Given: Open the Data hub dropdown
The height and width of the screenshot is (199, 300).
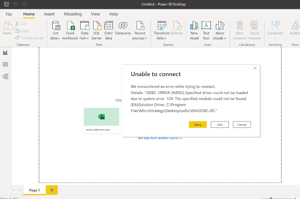Looking at the screenshot, I should 84,30.
